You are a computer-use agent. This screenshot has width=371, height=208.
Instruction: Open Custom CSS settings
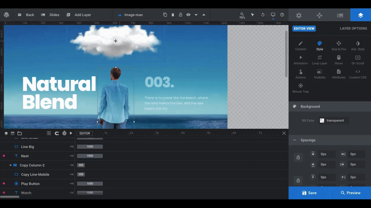click(358, 74)
